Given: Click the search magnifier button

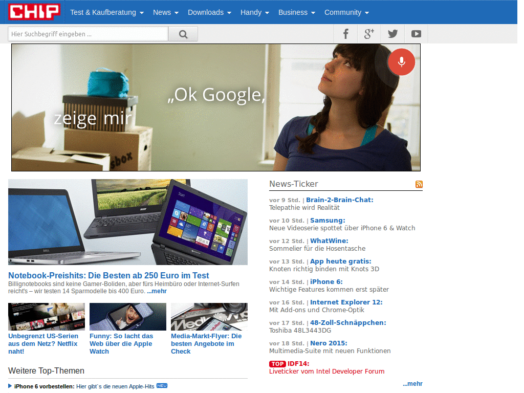Looking at the screenshot, I should [183, 34].
